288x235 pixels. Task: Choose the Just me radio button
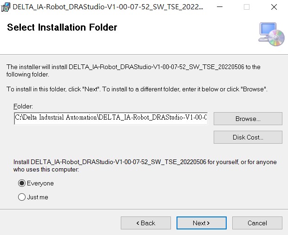22,197
